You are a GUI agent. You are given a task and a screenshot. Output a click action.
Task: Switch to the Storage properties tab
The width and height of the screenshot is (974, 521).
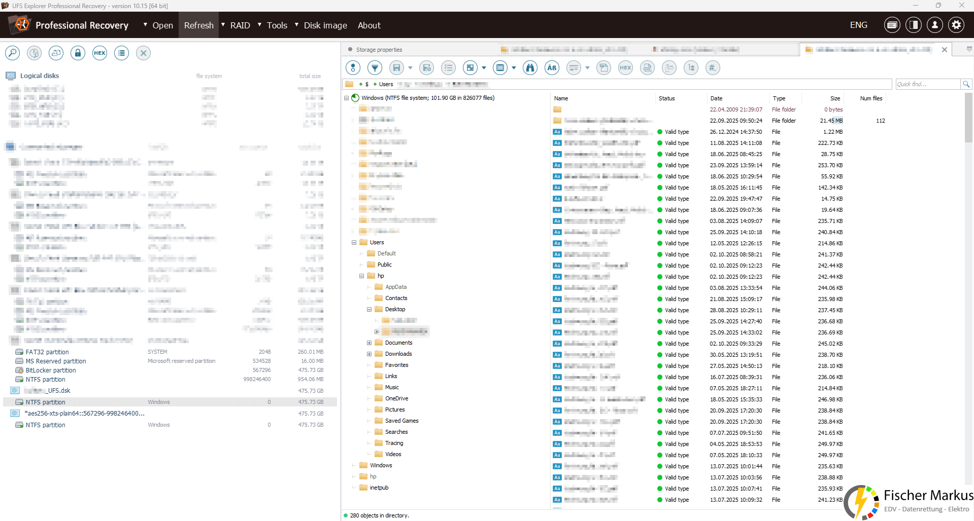pos(379,50)
